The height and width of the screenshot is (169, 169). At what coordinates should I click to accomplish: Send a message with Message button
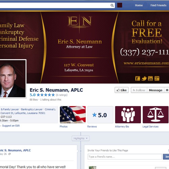(155, 90)
